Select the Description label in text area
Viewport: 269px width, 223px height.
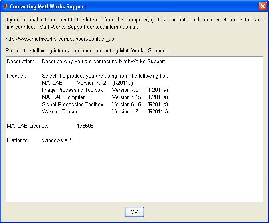click(x=20, y=62)
